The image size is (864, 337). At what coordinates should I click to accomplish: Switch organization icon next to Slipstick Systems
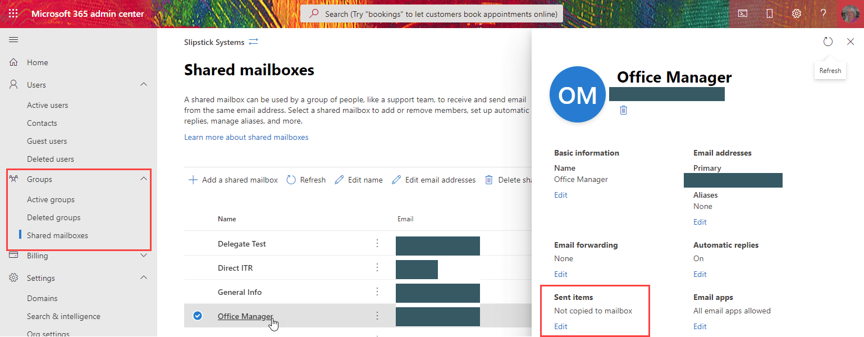click(254, 42)
